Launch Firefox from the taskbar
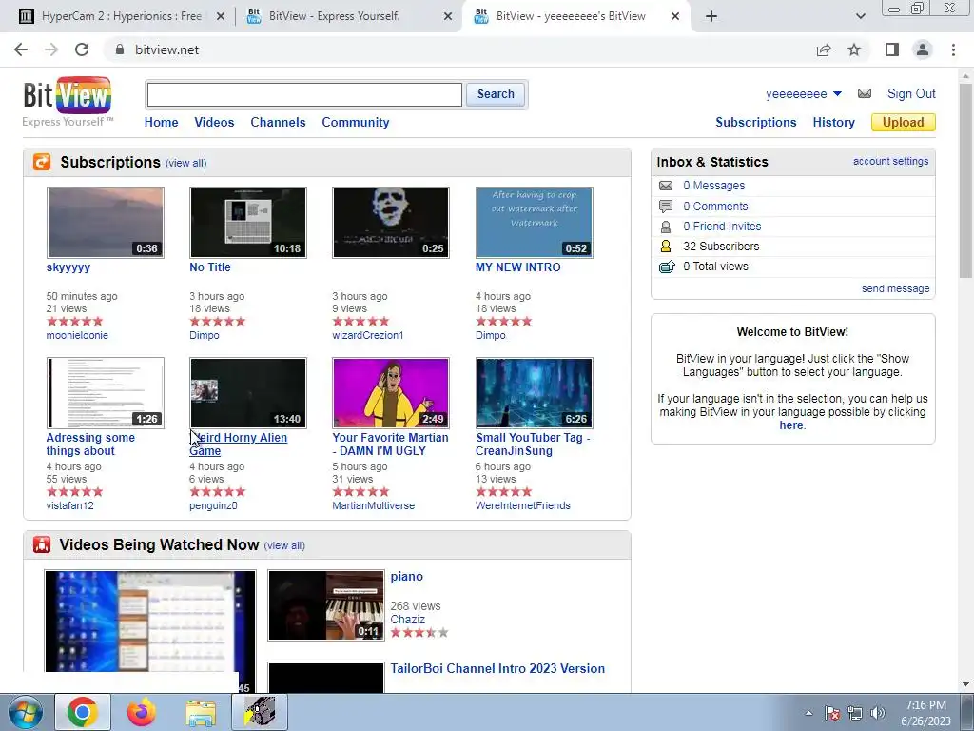The height and width of the screenshot is (731, 974). point(142,712)
